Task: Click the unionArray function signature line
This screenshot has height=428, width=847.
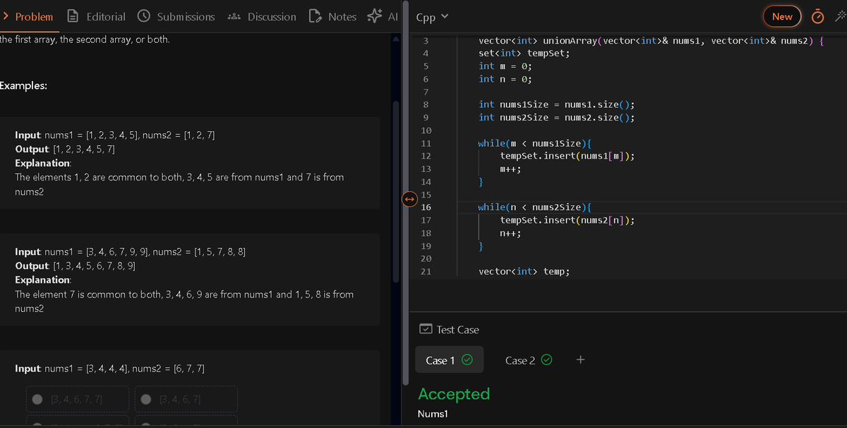Action: 651,40
